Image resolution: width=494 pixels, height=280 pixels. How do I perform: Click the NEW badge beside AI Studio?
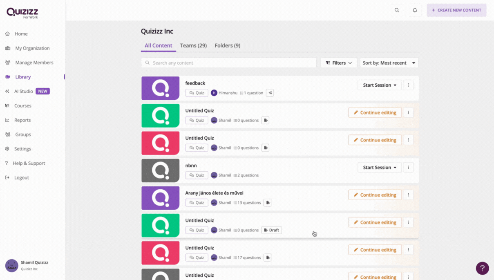click(42, 91)
